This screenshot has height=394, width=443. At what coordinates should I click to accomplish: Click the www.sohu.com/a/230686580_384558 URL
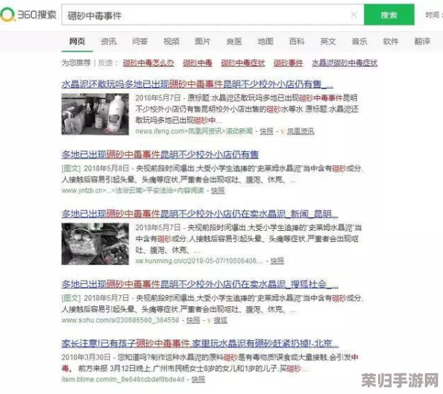(x=120, y=320)
